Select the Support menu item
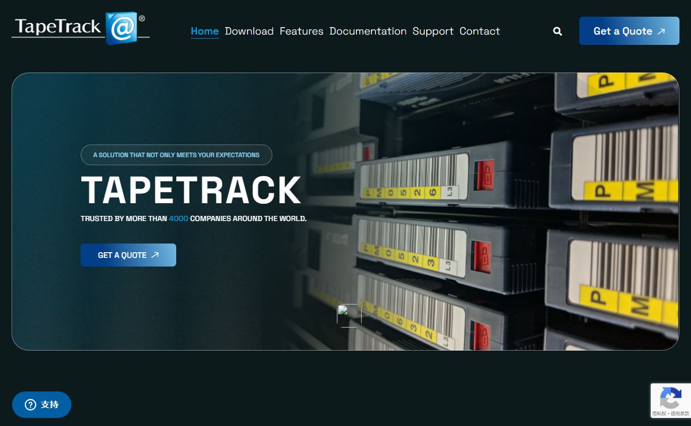691x426 pixels. 433,31
